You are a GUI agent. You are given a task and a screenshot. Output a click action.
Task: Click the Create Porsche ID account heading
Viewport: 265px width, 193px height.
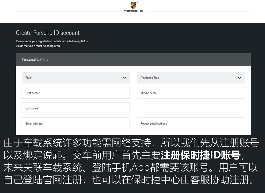pyautogui.click(x=48, y=33)
